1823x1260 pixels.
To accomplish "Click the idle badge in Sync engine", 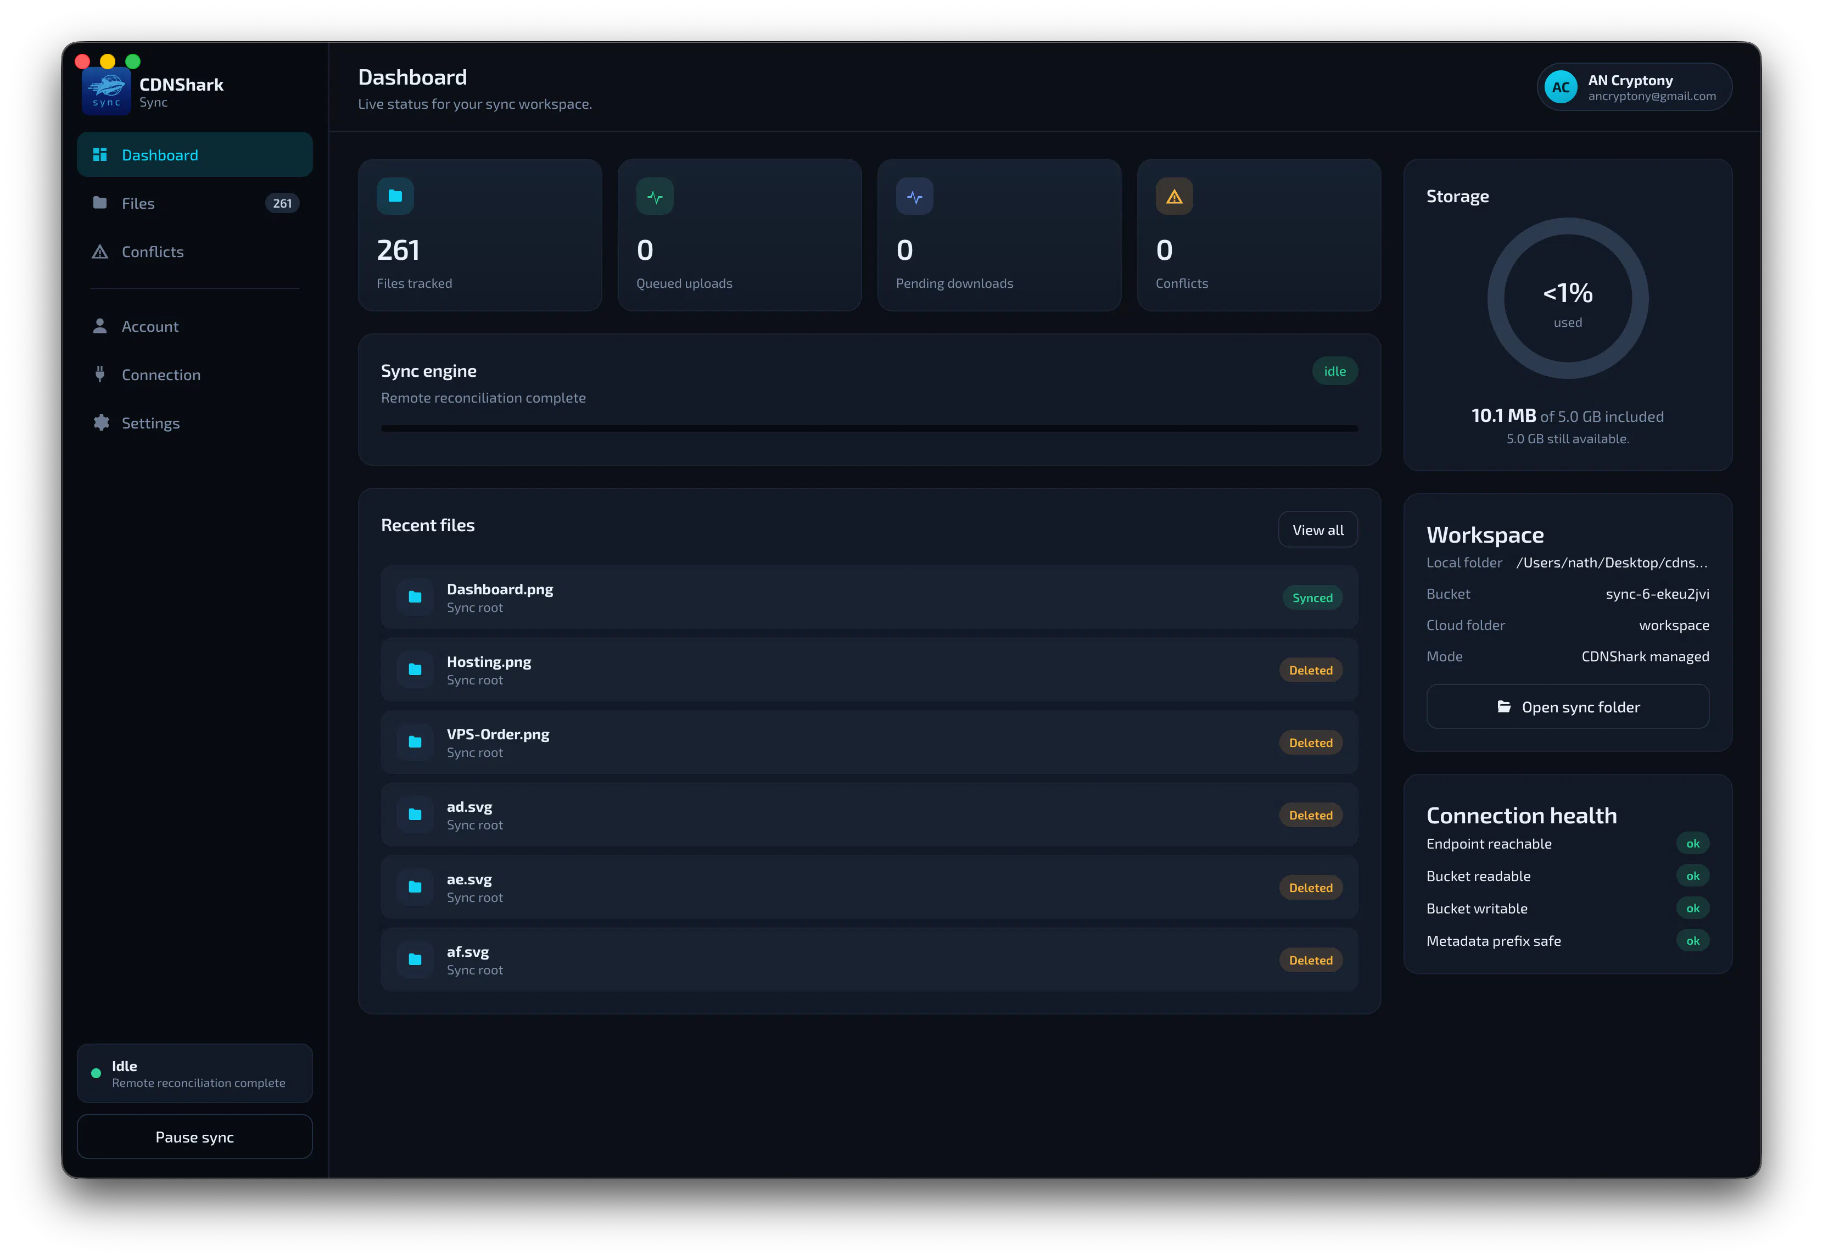I will pyautogui.click(x=1334, y=371).
